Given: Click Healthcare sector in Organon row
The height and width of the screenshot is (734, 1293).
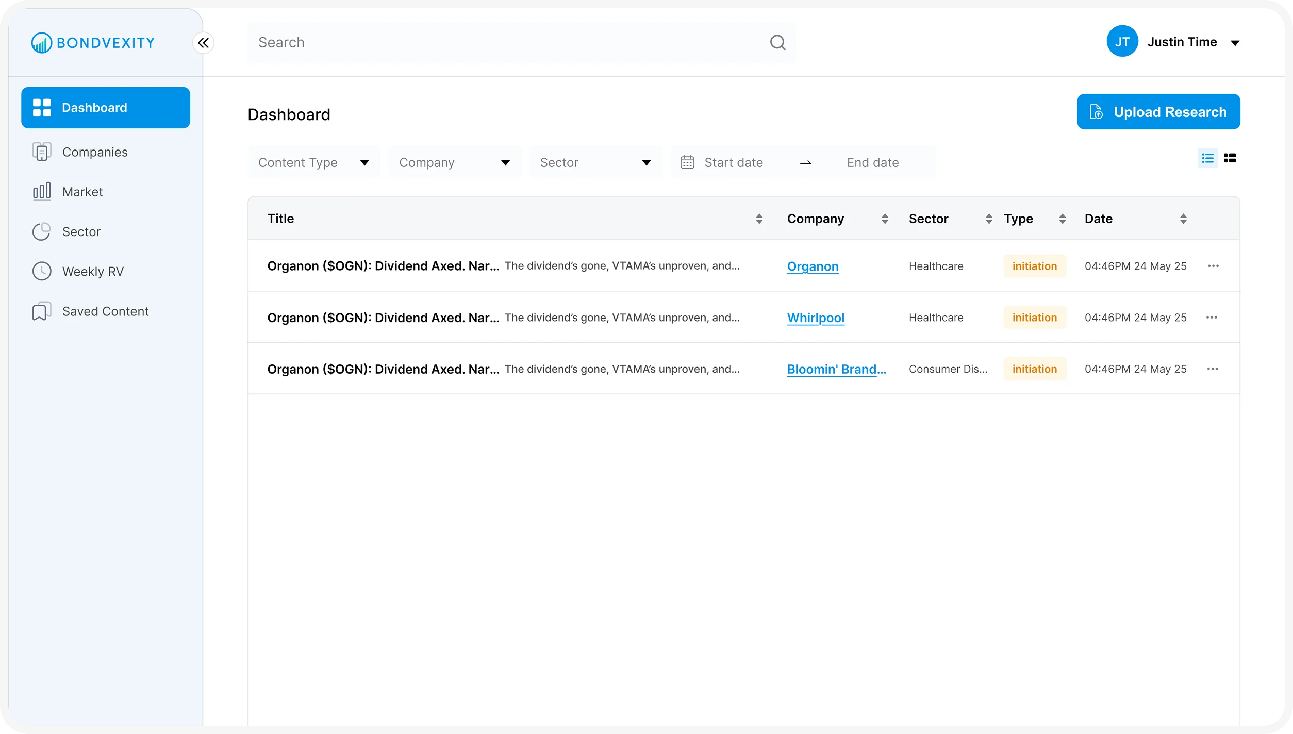Looking at the screenshot, I should click(x=936, y=266).
